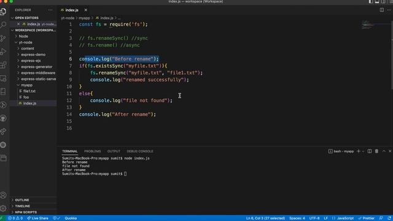The image size is (393, 221).
Task: Change LF end-of-line sequence
Action: [326, 219]
